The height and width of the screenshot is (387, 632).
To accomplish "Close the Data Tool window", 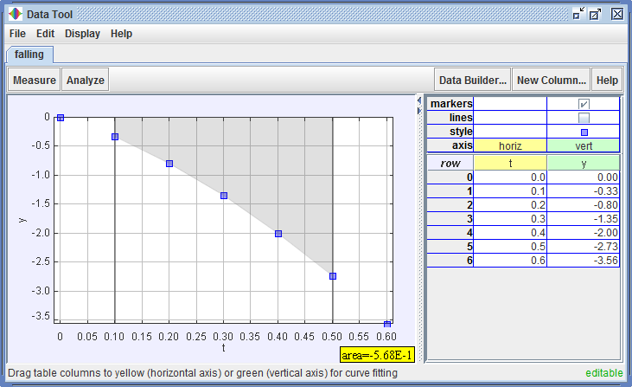I will point(617,14).
